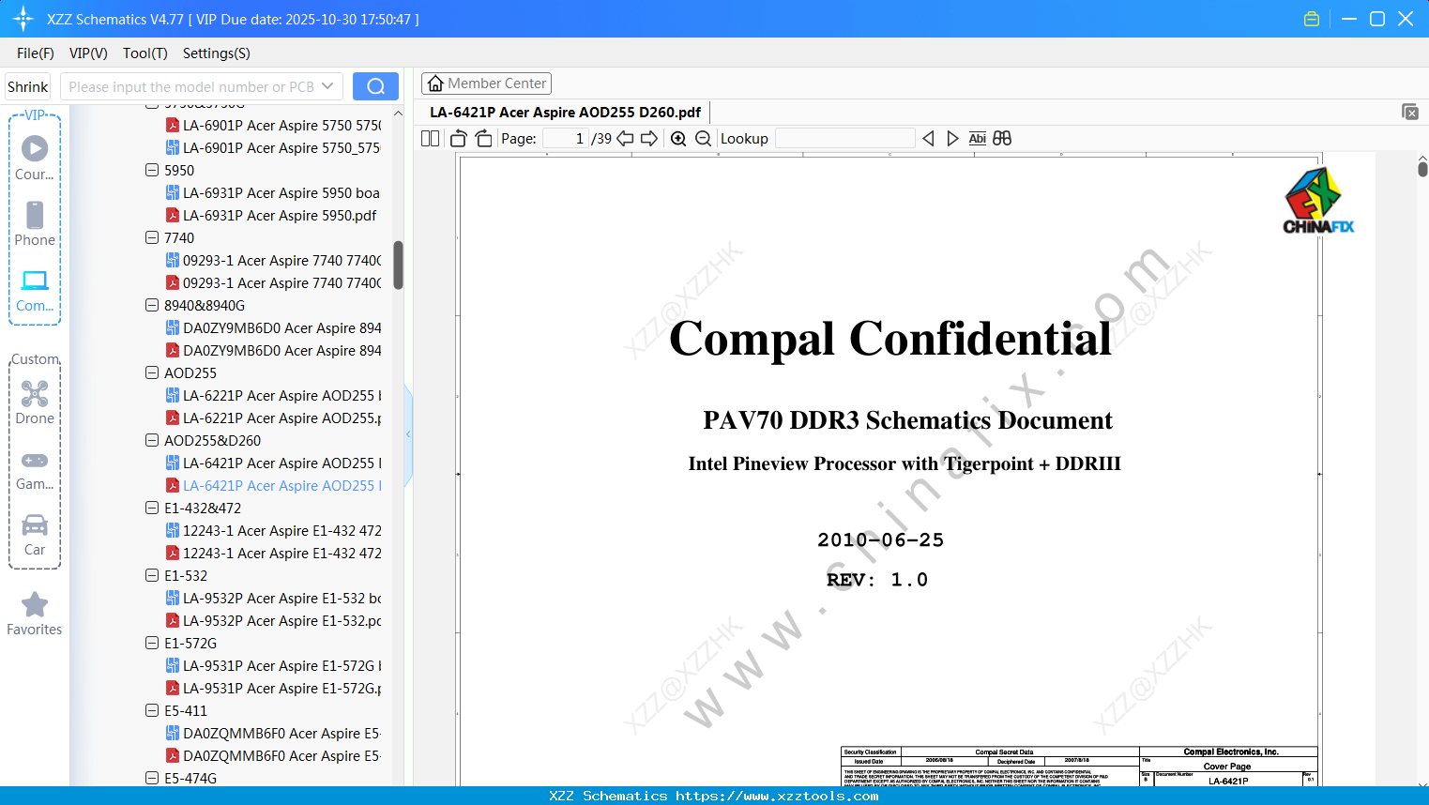Toggle the Abi whole-word match icon
The width and height of the screenshot is (1429, 805).
[977, 139]
